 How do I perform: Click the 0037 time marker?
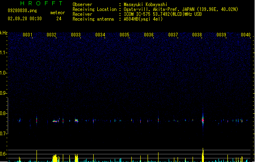(x=173, y=35)
